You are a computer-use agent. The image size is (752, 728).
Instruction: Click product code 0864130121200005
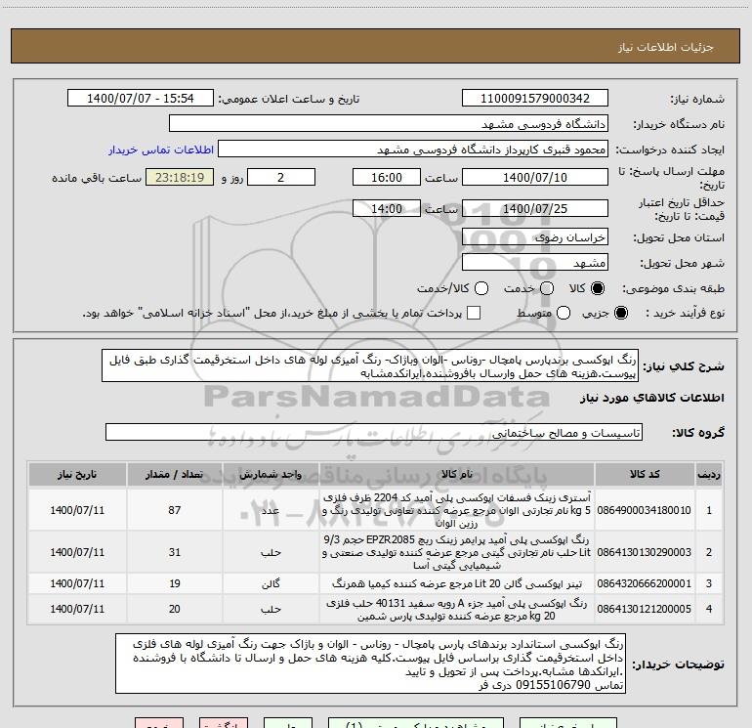point(645,609)
